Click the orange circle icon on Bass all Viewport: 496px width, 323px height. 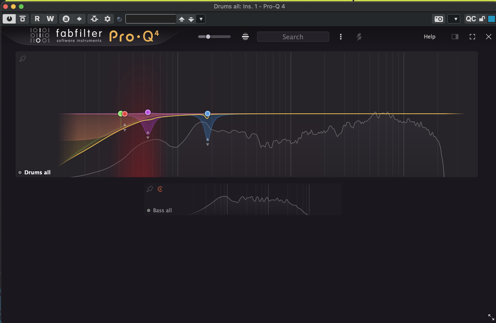coord(160,189)
